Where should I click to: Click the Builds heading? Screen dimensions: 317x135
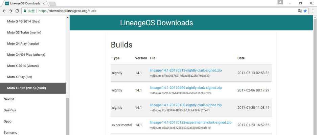point(121,45)
